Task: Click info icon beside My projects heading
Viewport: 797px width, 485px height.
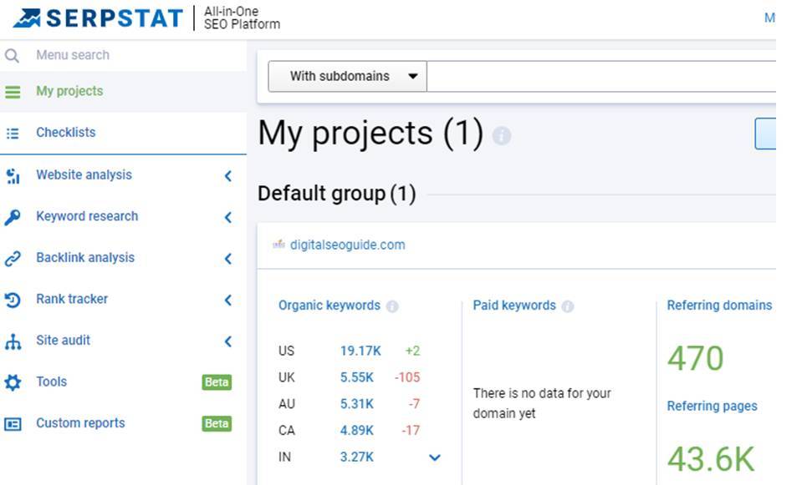Action: click(502, 135)
